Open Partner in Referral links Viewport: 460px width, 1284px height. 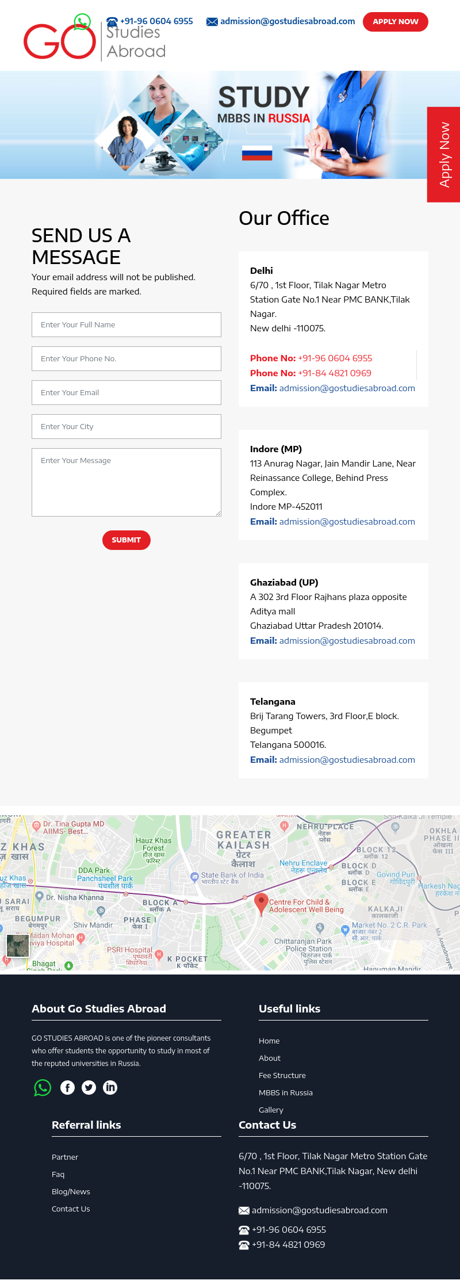point(65,1157)
